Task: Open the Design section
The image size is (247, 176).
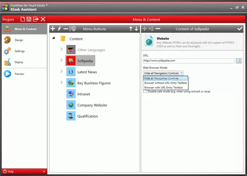Action: pos(24,40)
